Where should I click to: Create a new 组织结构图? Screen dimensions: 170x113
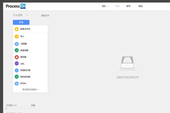coord(31,77)
